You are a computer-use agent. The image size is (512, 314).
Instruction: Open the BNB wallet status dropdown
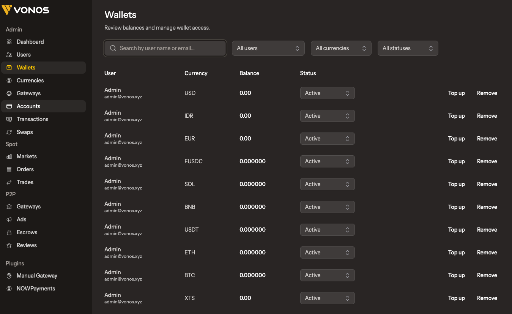click(x=327, y=207)
